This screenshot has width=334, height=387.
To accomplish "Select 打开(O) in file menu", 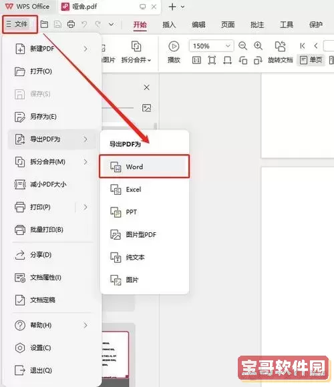I will (52, 71).
